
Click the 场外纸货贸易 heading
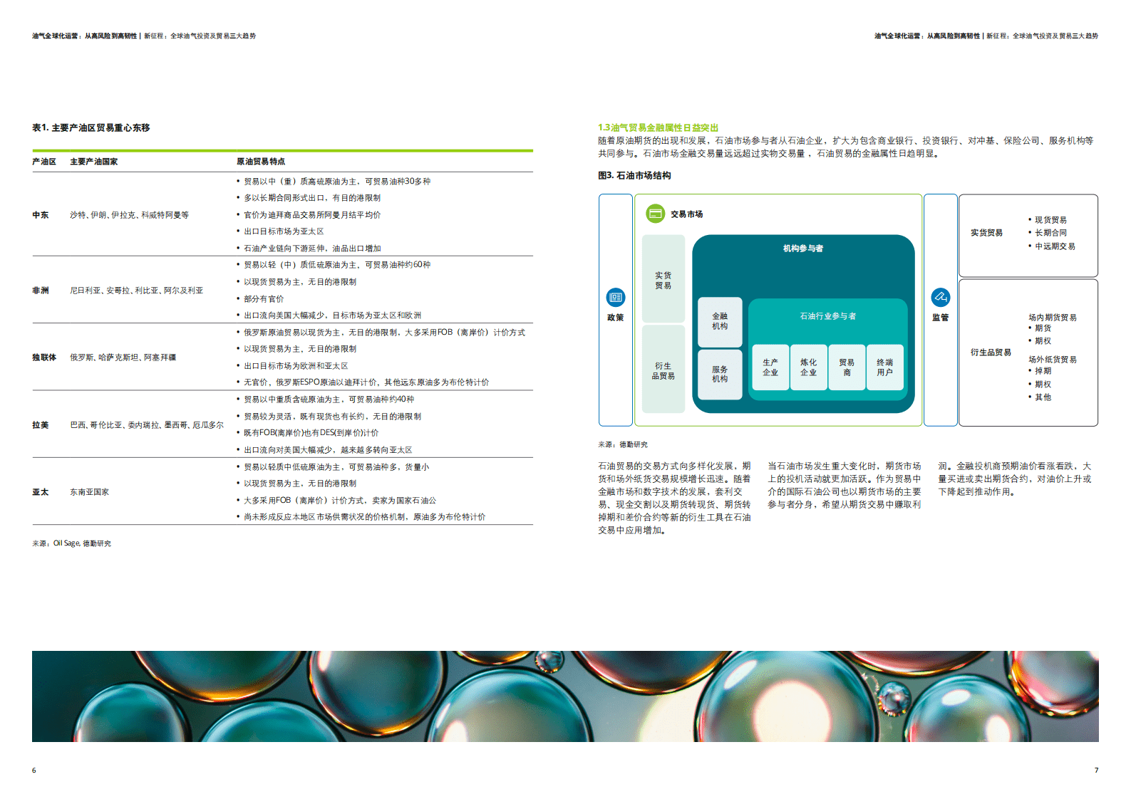[x=1053, y=360]
